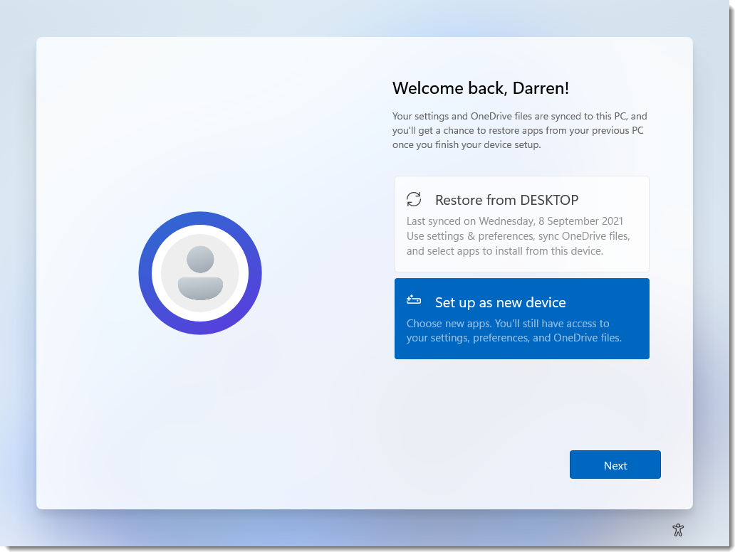Screen dimensions: 740x557
Task: Click the Welcome back, Darren heading
Action: [x=481, y=88]
